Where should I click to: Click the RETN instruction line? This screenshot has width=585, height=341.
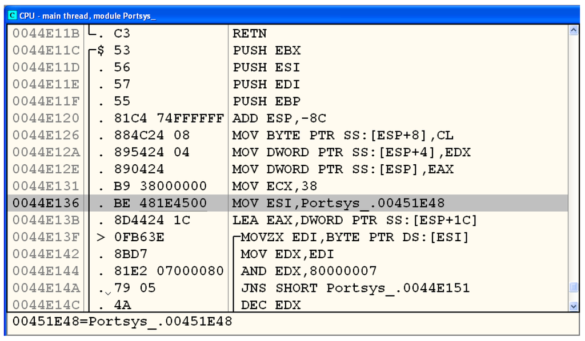(x=250, y=34)
